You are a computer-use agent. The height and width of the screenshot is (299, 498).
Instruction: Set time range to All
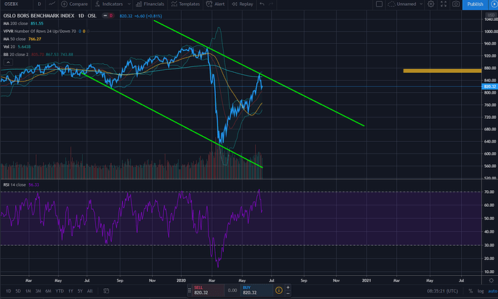[90, 291]
